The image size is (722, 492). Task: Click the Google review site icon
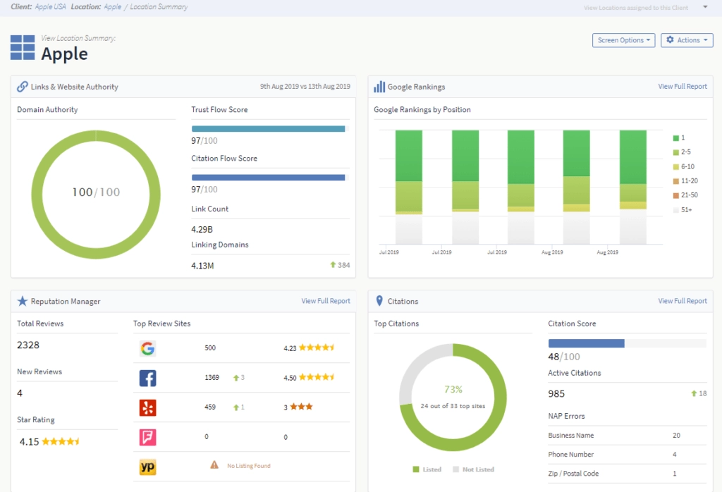pyautogui.click(x=147, y=348)
